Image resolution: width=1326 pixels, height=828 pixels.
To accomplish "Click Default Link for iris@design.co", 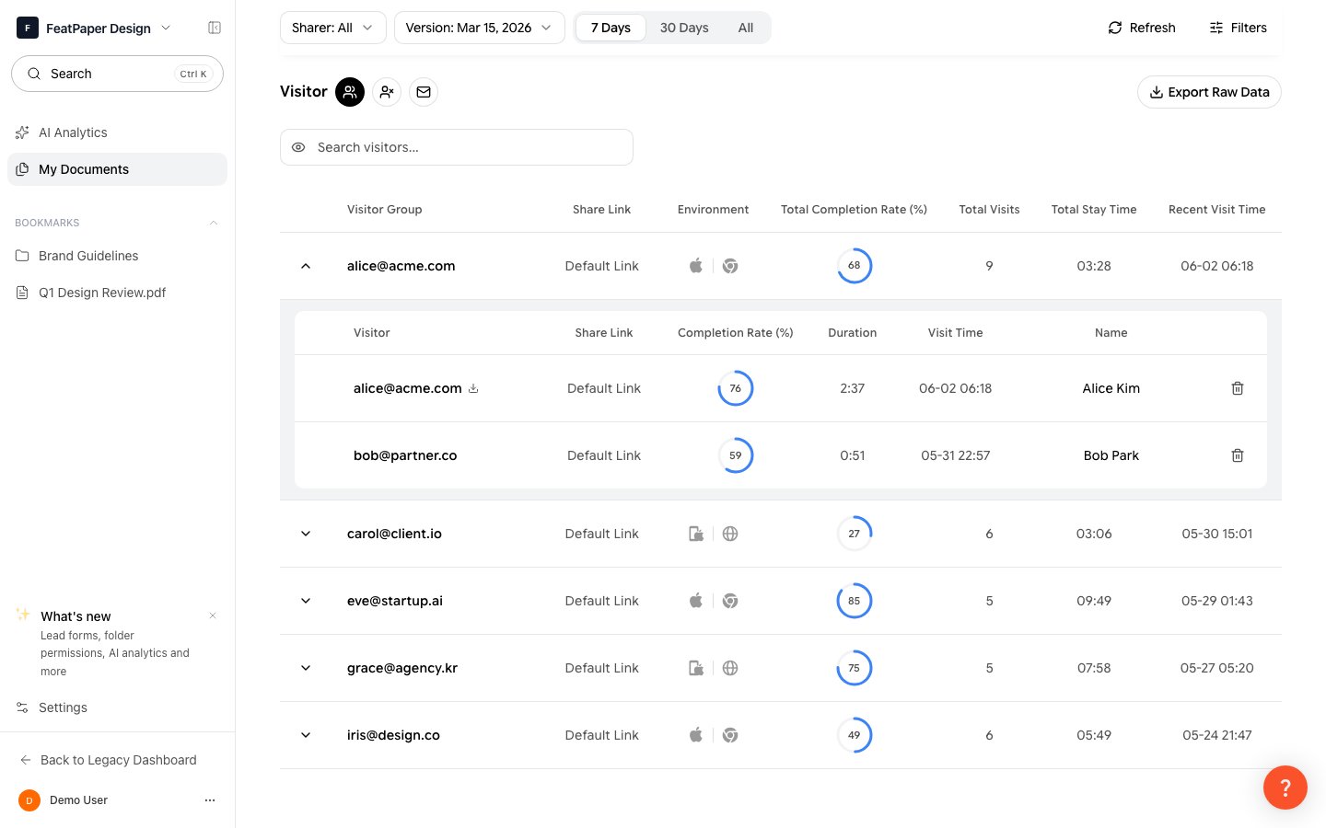I will (x=601, y=735).
